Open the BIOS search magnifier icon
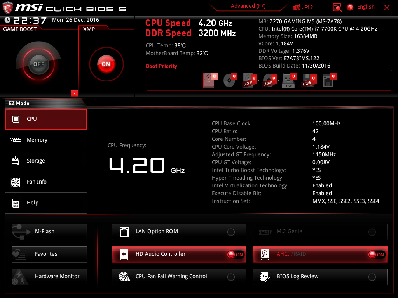The height and width of the screenshot is (298, 398). [337, 8]
